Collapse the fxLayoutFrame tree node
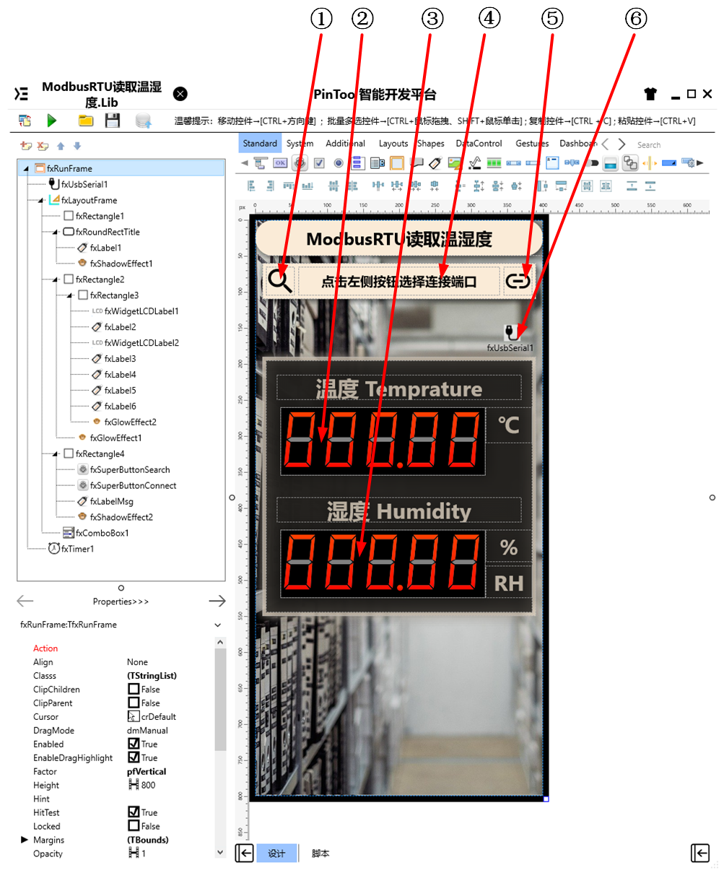 41,201
